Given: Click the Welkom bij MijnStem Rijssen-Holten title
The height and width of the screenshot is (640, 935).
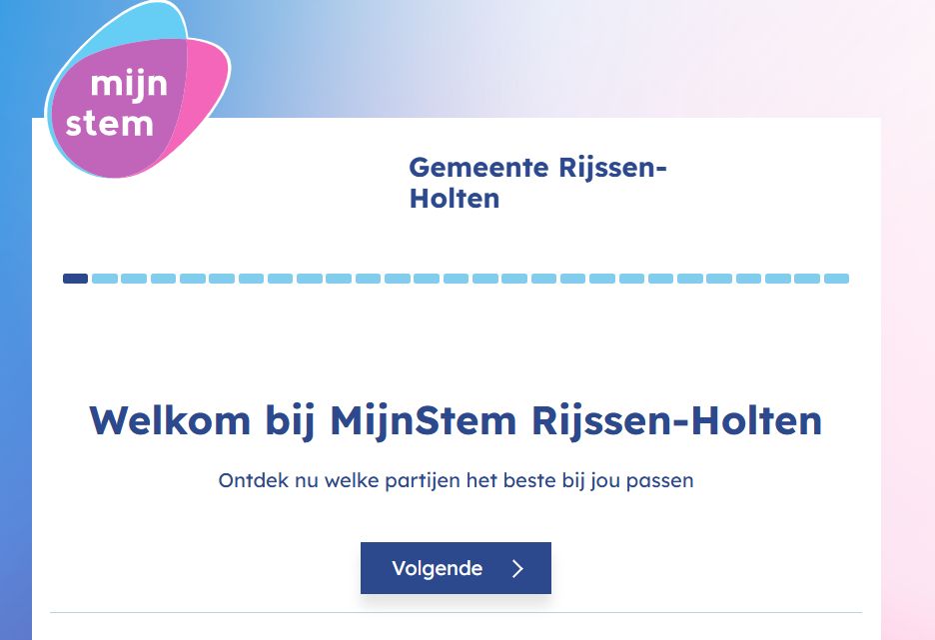Looking at the screenshot, I should point(455,420).
